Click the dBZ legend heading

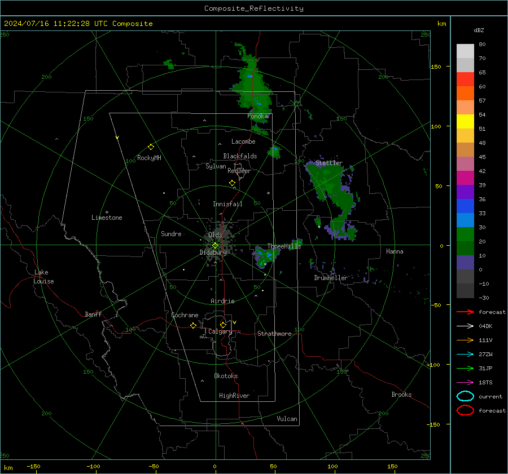point(479,30)
